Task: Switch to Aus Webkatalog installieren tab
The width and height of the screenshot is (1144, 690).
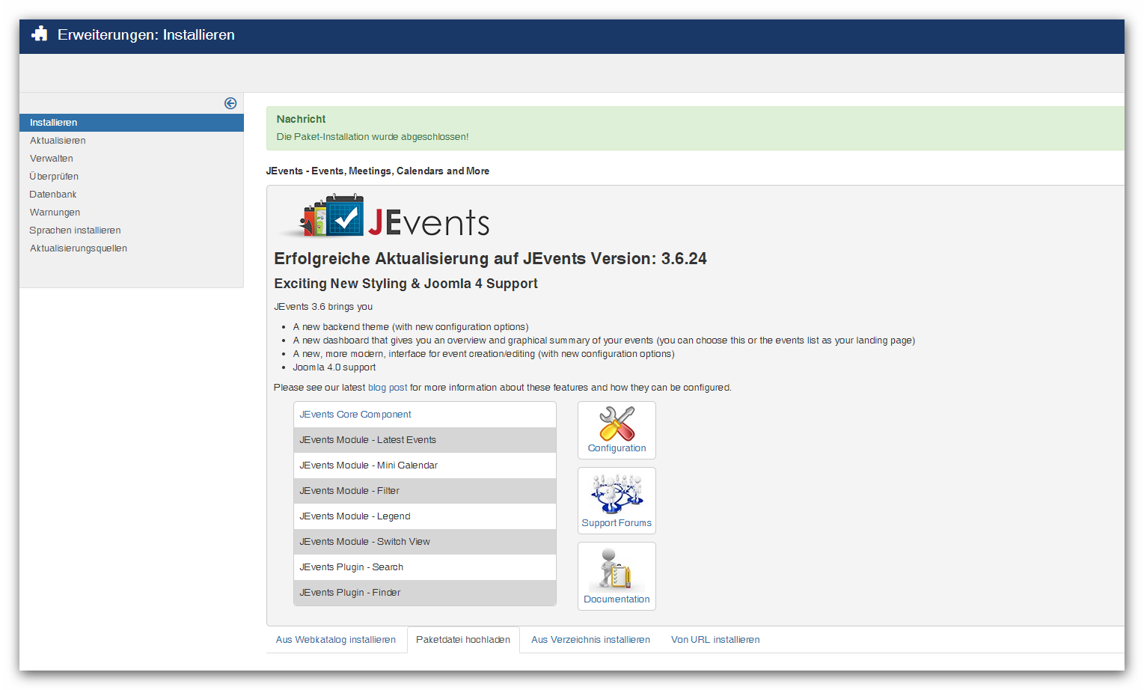Action: [x=336, y=640]
